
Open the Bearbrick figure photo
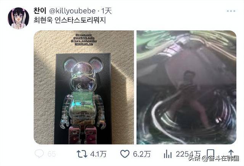click(84, 87)
